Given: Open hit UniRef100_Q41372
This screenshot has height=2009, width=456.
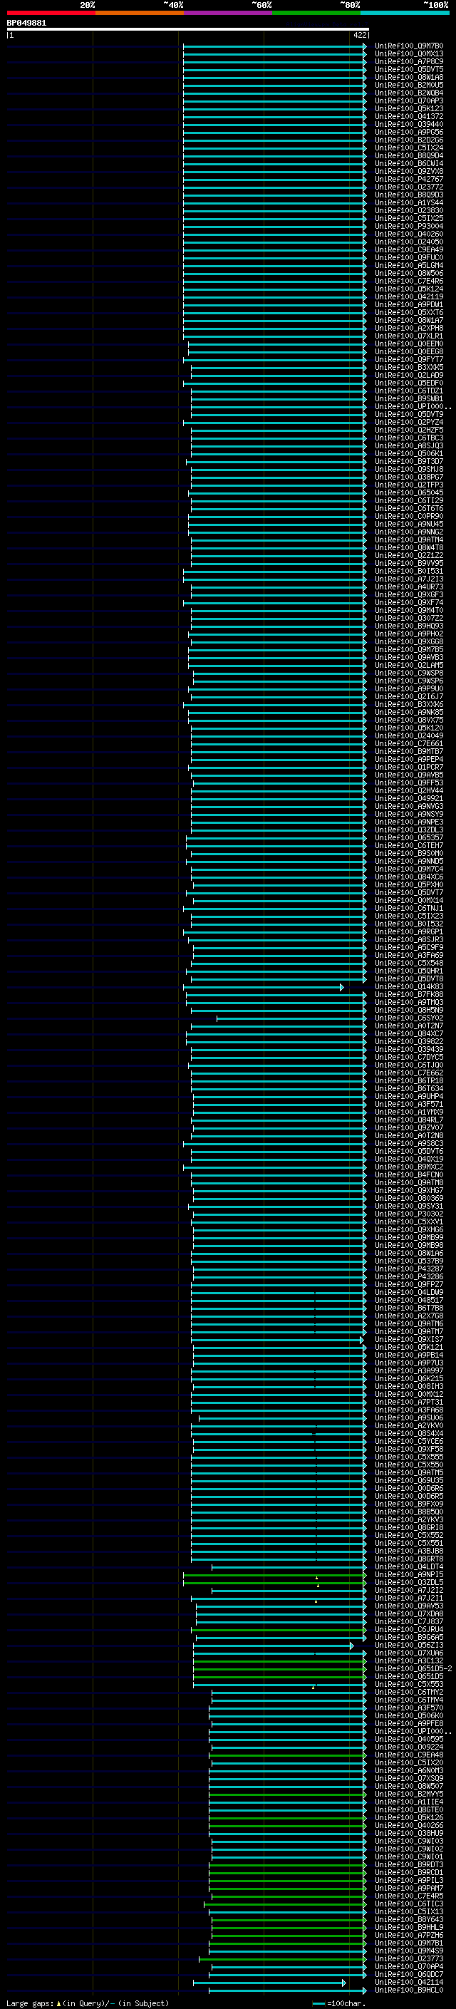Looking at the screenshot, I should 409,116.
